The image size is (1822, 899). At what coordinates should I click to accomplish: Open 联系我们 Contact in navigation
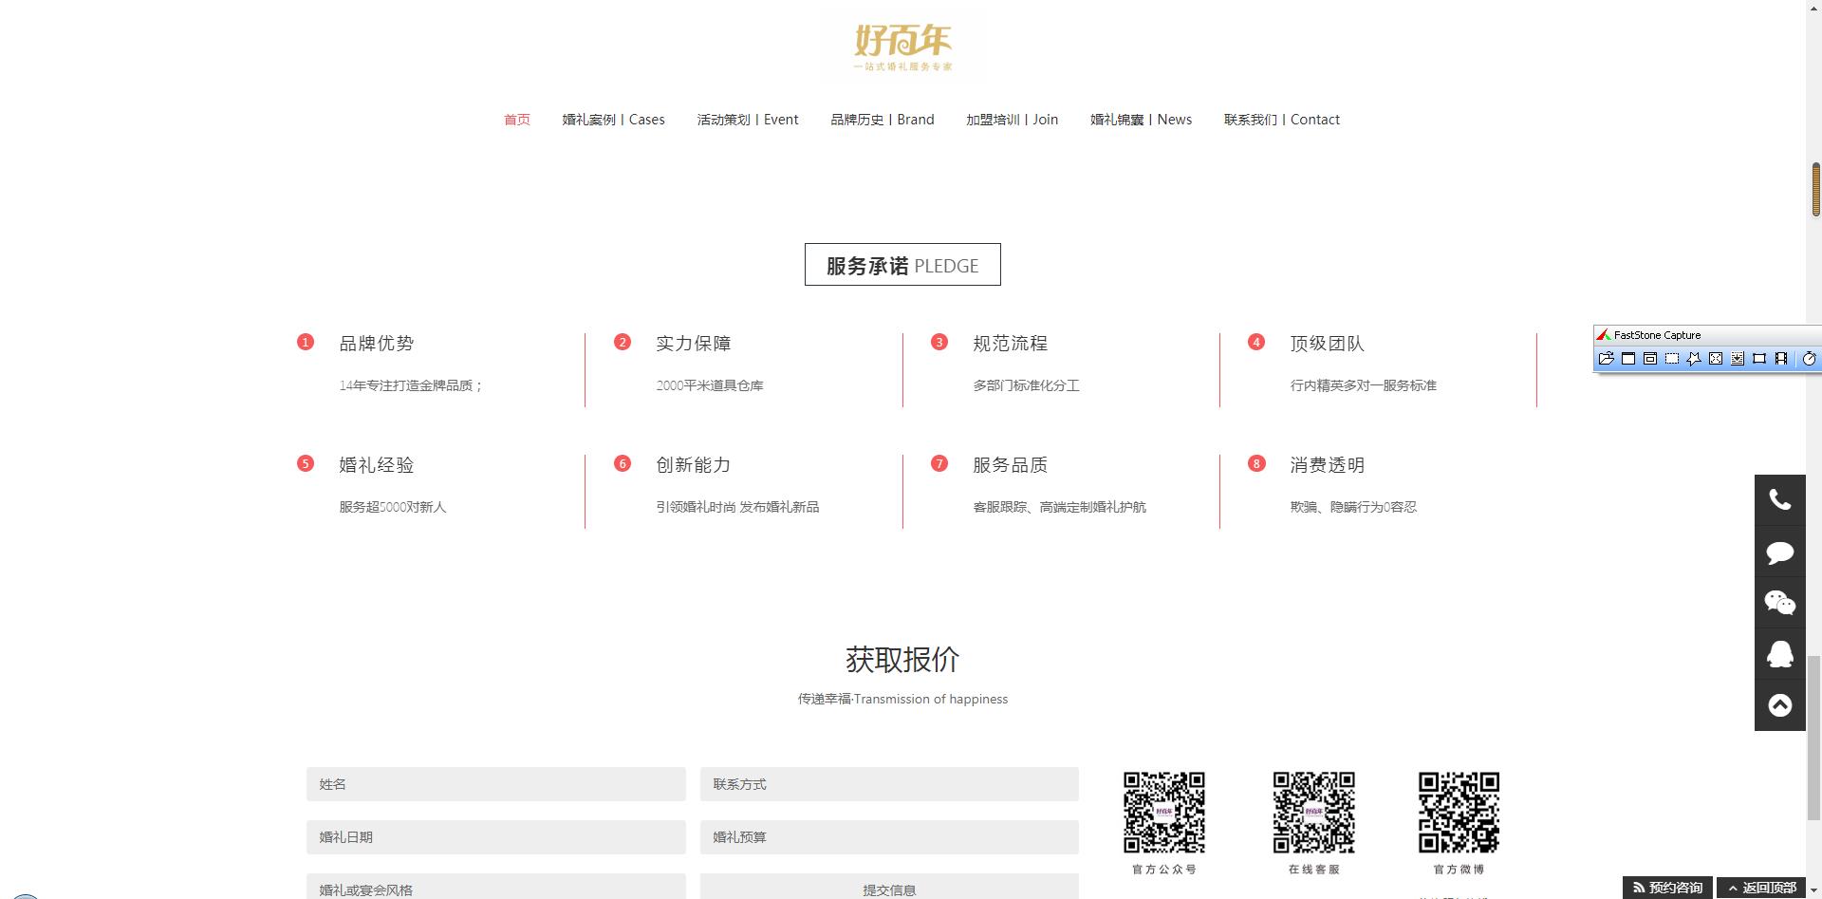point(1281,120)
